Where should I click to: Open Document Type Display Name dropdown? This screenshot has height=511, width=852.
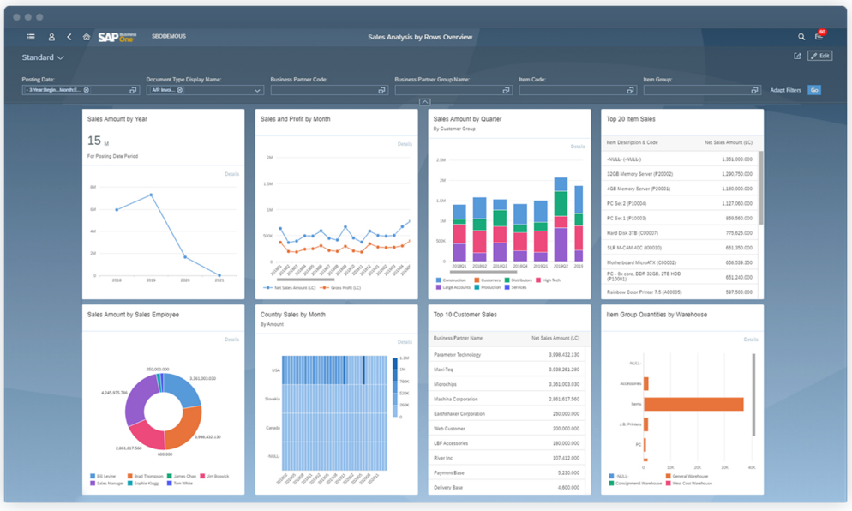pos(256,90)
